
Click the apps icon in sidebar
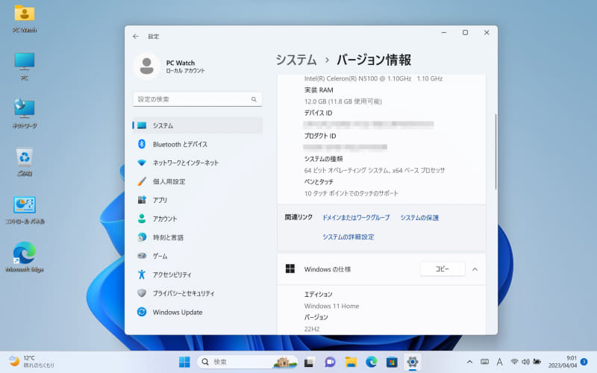click(142, 200)
